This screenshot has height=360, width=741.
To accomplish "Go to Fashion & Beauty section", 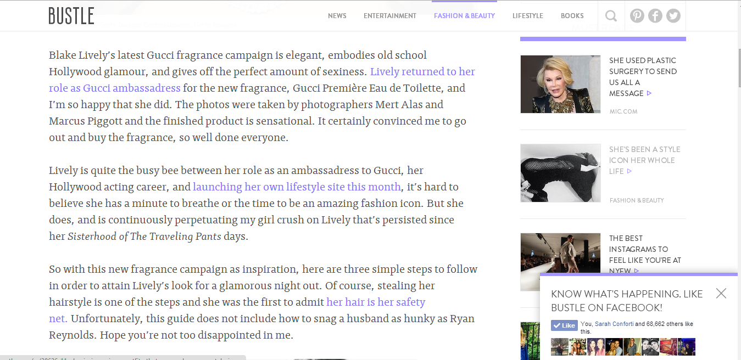I will 464,16.
